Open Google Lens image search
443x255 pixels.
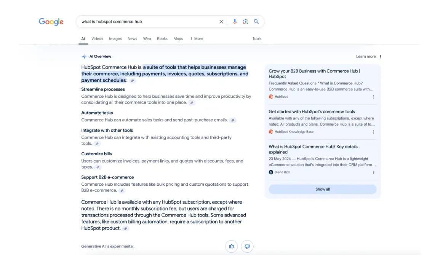click(245, 22)
